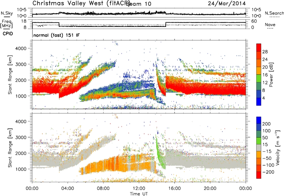Click the '16:00' time axis label
The width and height of the screenshot is (284, 196).
point(174,189)
